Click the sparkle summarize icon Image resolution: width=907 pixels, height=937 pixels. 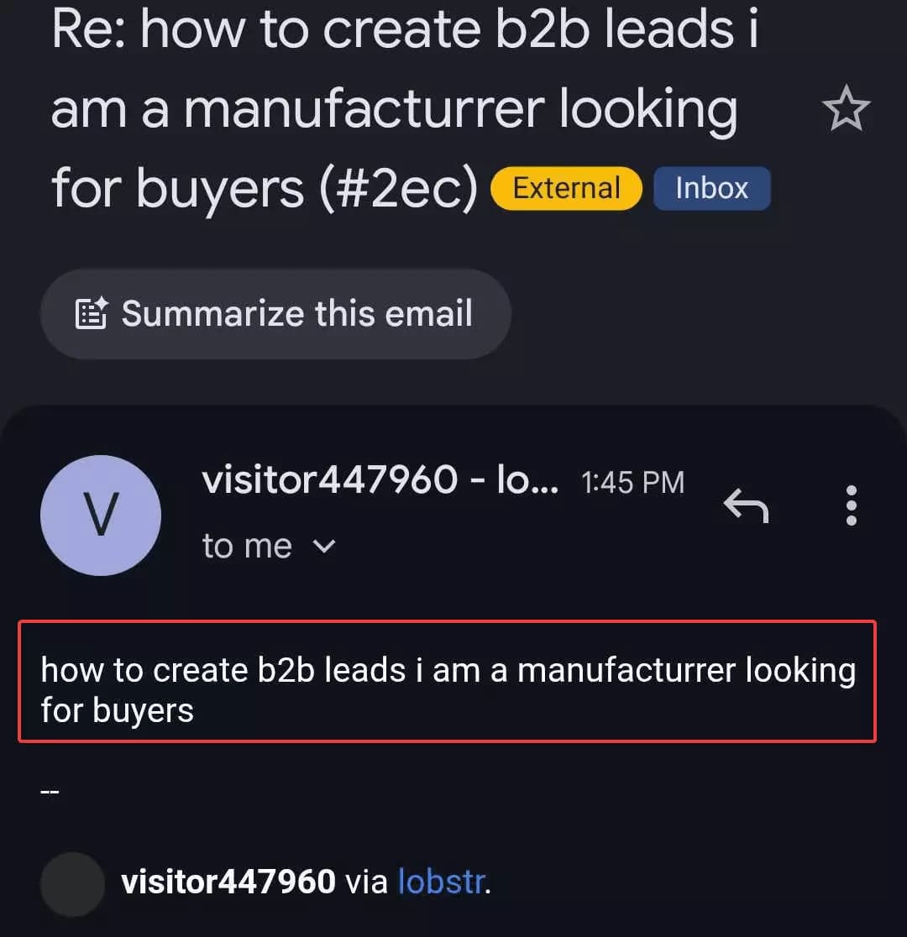pyautogui.click(x=92, y=313)
